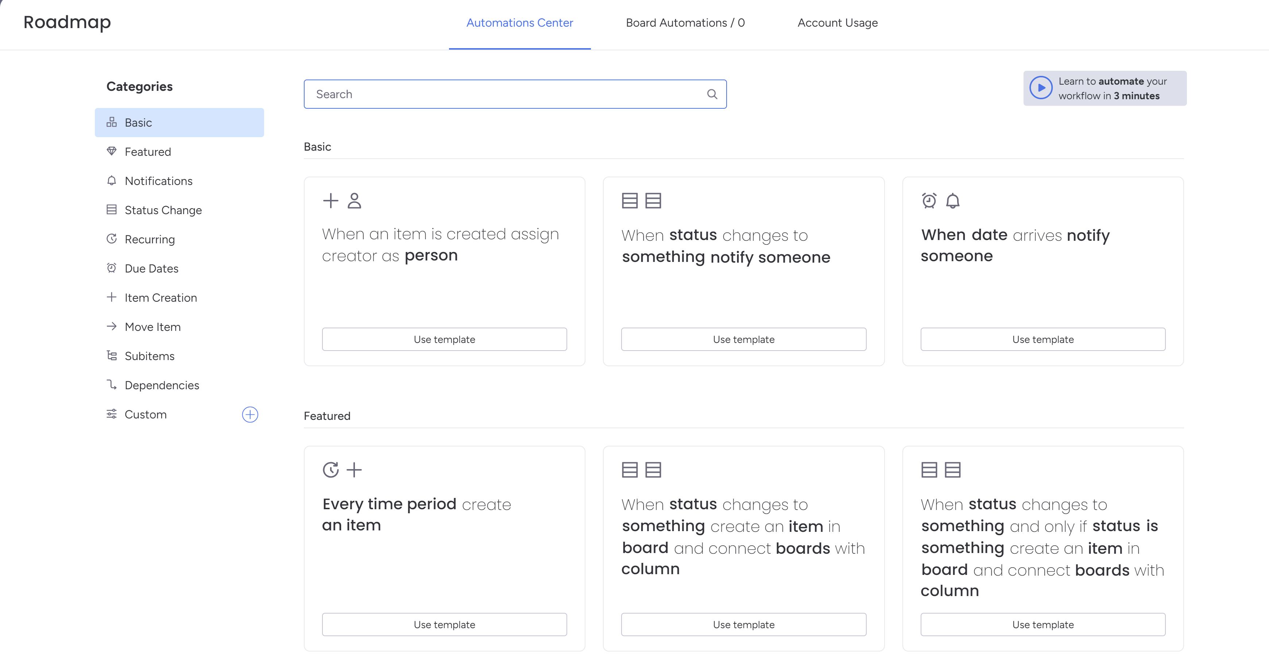
Task: Select the Recurring clock icon in sidebar
Action: click(112, 239)
